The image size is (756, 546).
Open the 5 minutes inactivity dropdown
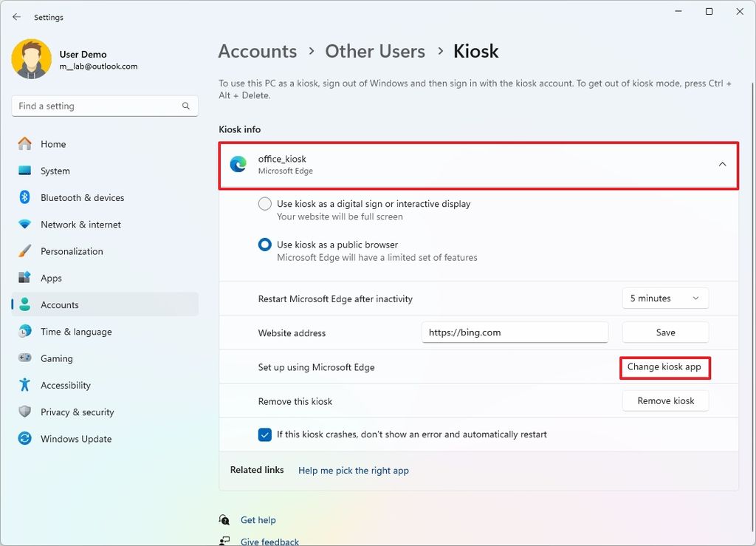665,298
